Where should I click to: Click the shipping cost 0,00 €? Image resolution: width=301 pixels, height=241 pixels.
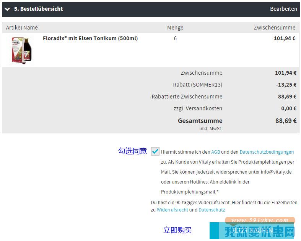pos(289,108)
